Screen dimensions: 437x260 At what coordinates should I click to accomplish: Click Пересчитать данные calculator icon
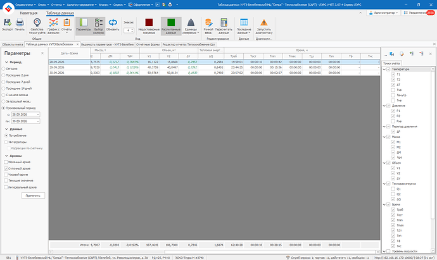coord(224,23)
